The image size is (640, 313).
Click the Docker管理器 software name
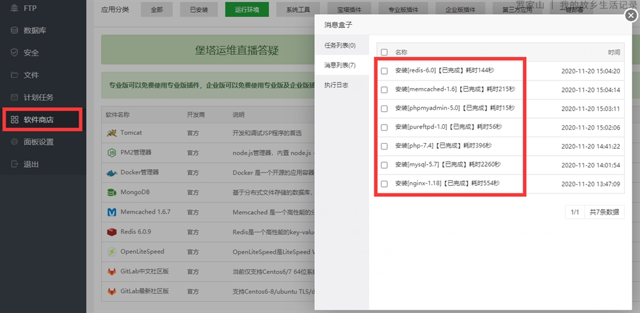coord(140,172)
